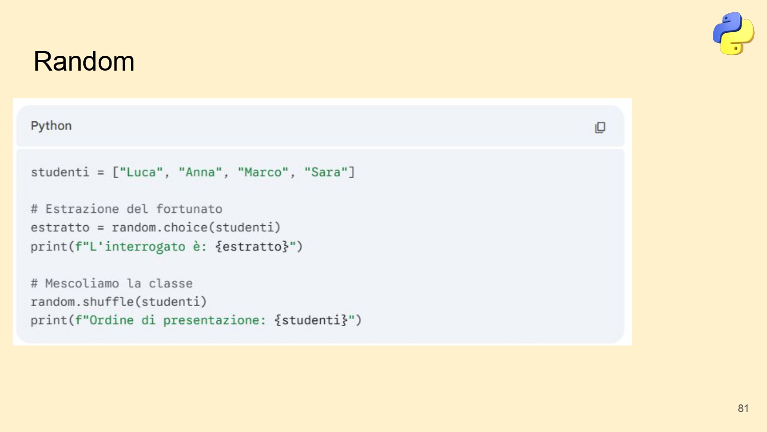Click random.choice(studenti) call

coord(196,227)
